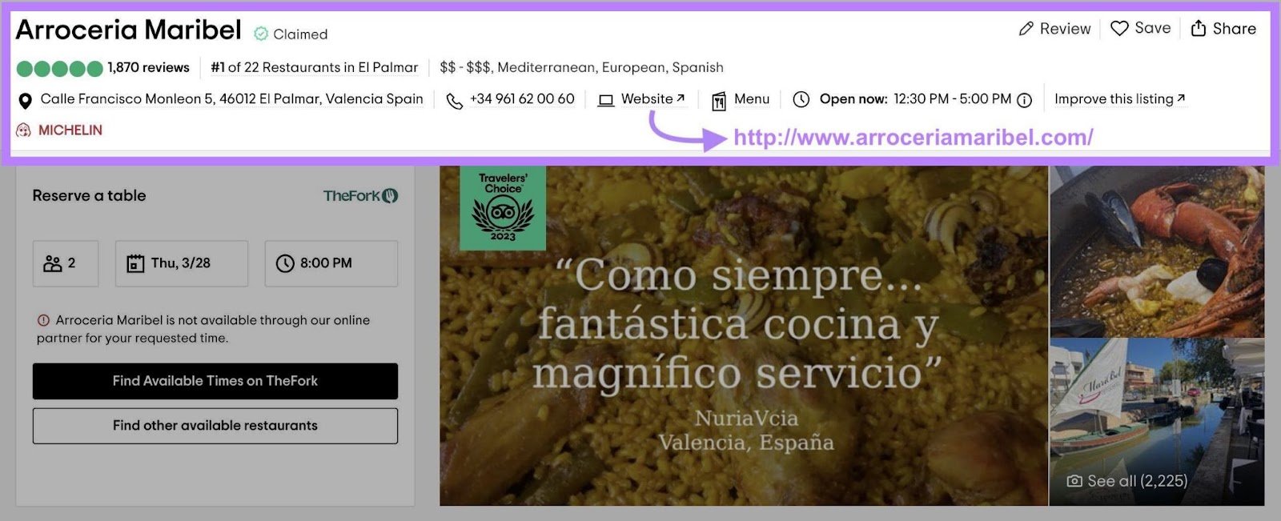Viewport: 1281px width, 521px height.
Task: Call the +34 961 62 00 60 number
Action: (522, 99)
